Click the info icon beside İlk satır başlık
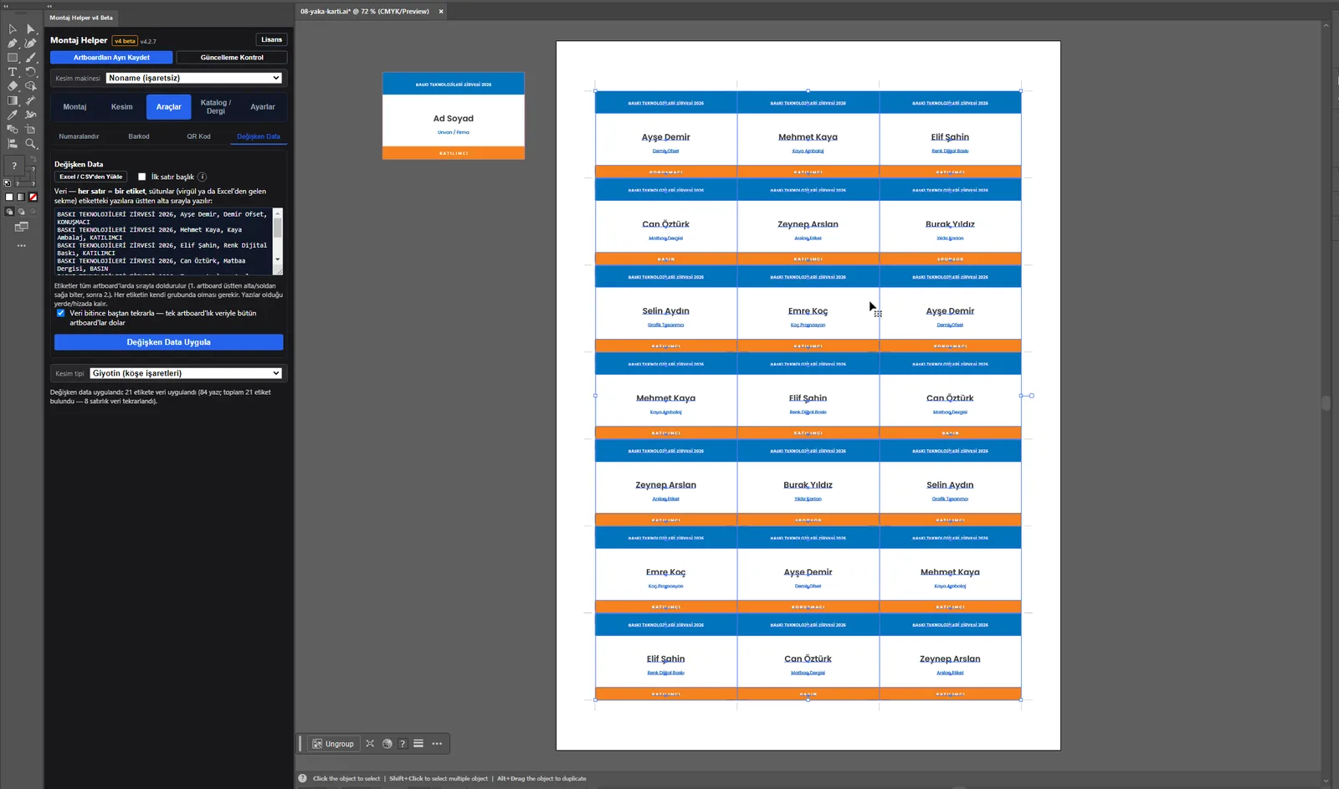Image resolution: width=1339 pixels, height=789 pixels. point(203,177)
